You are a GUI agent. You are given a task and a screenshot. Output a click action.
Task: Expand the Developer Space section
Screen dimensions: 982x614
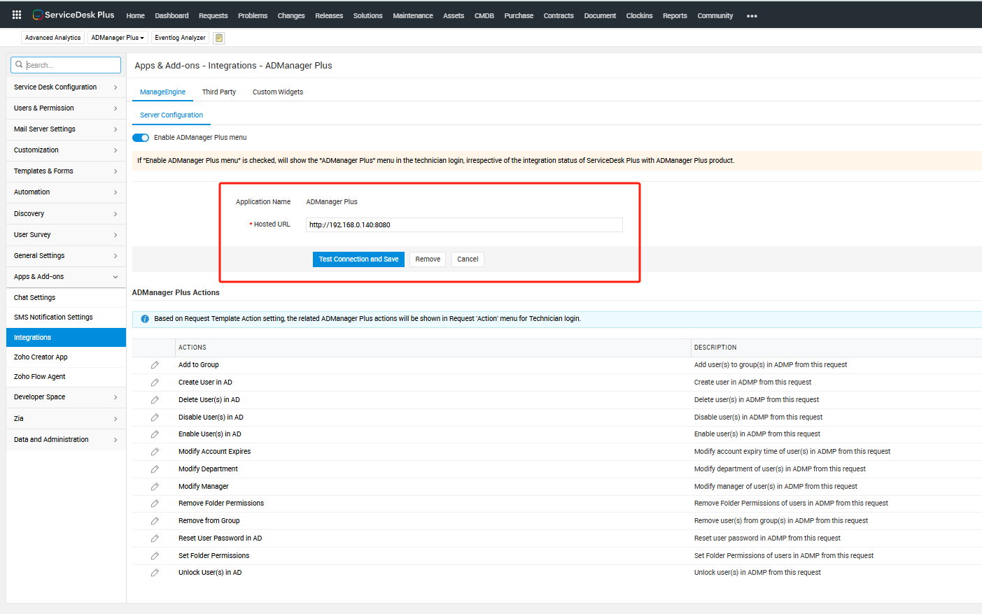point(66,397)
